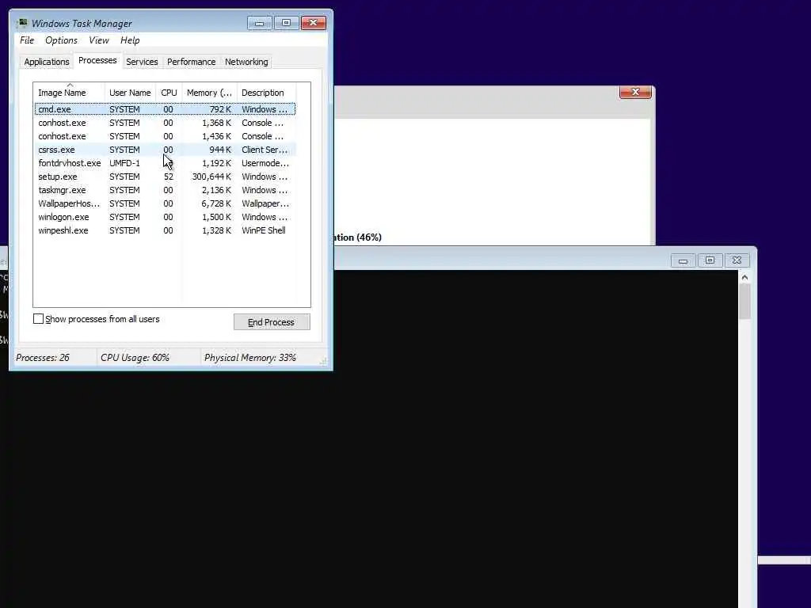Switch to the Applications tab
This screenshot has width=811, height=608.
click(47, 62)
